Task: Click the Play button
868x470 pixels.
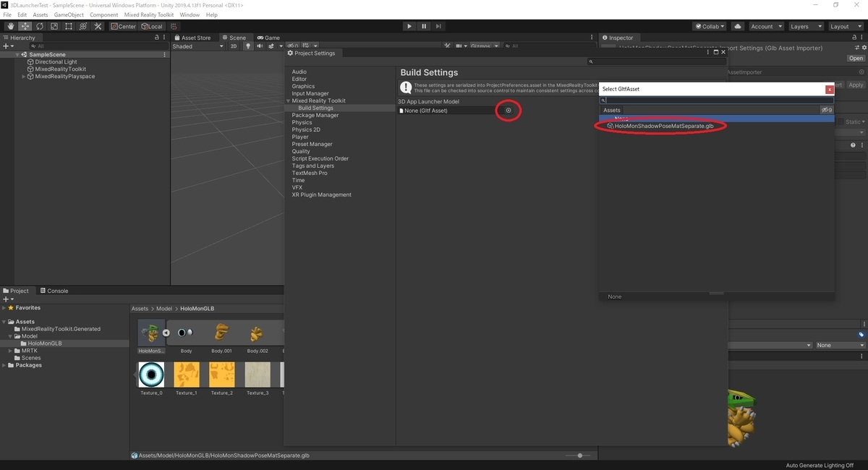Action: [409, 26]
